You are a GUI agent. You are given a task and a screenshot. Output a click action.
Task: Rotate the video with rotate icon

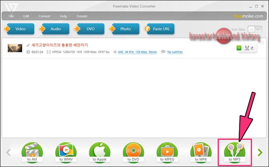point(252,48)
